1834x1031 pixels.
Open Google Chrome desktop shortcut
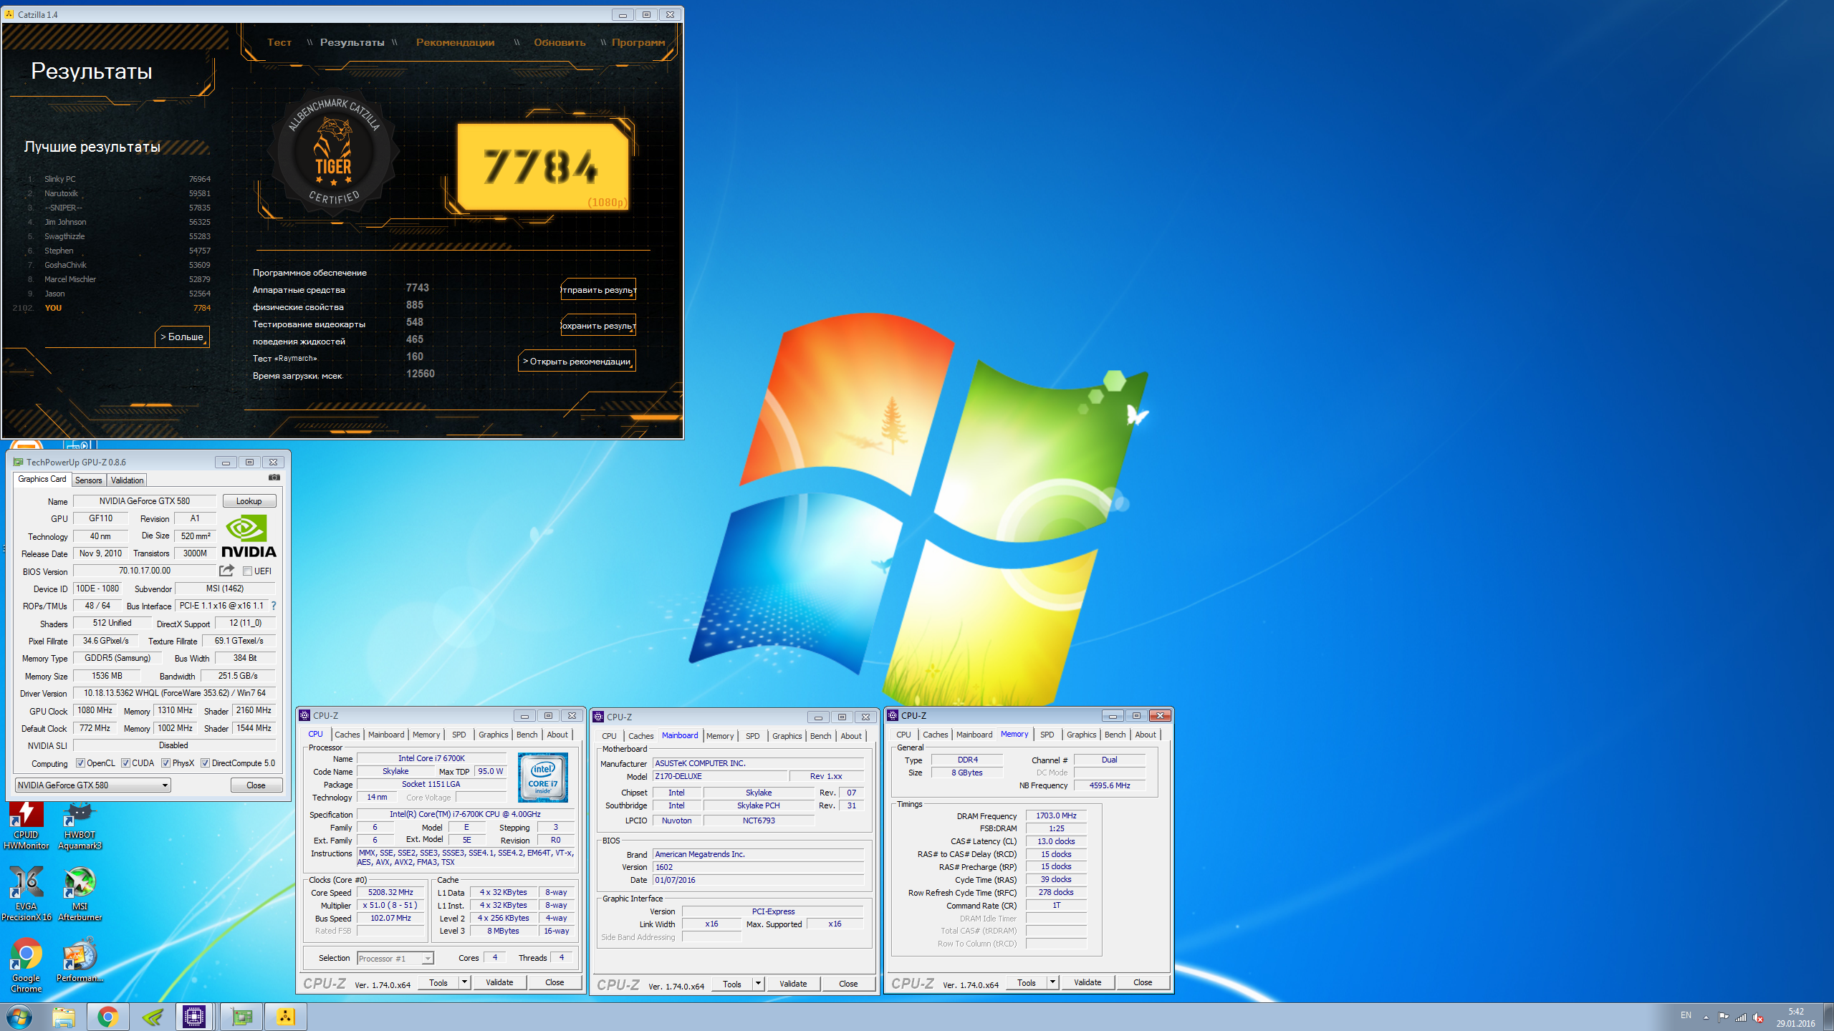click(26, 967)
